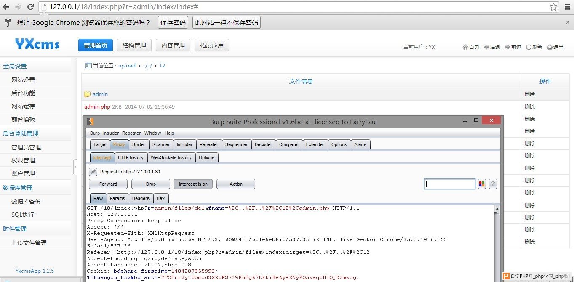Open the 内容管理 tab
574x282 pixels.
coord(173,45)
